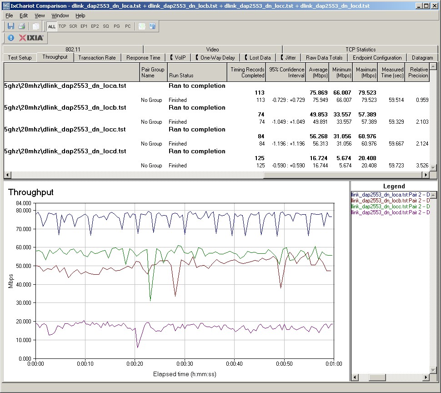This screenshot has width=441, height=393.
Task: Switch to the Transaction Rate tab
Action: coord(97,58)
